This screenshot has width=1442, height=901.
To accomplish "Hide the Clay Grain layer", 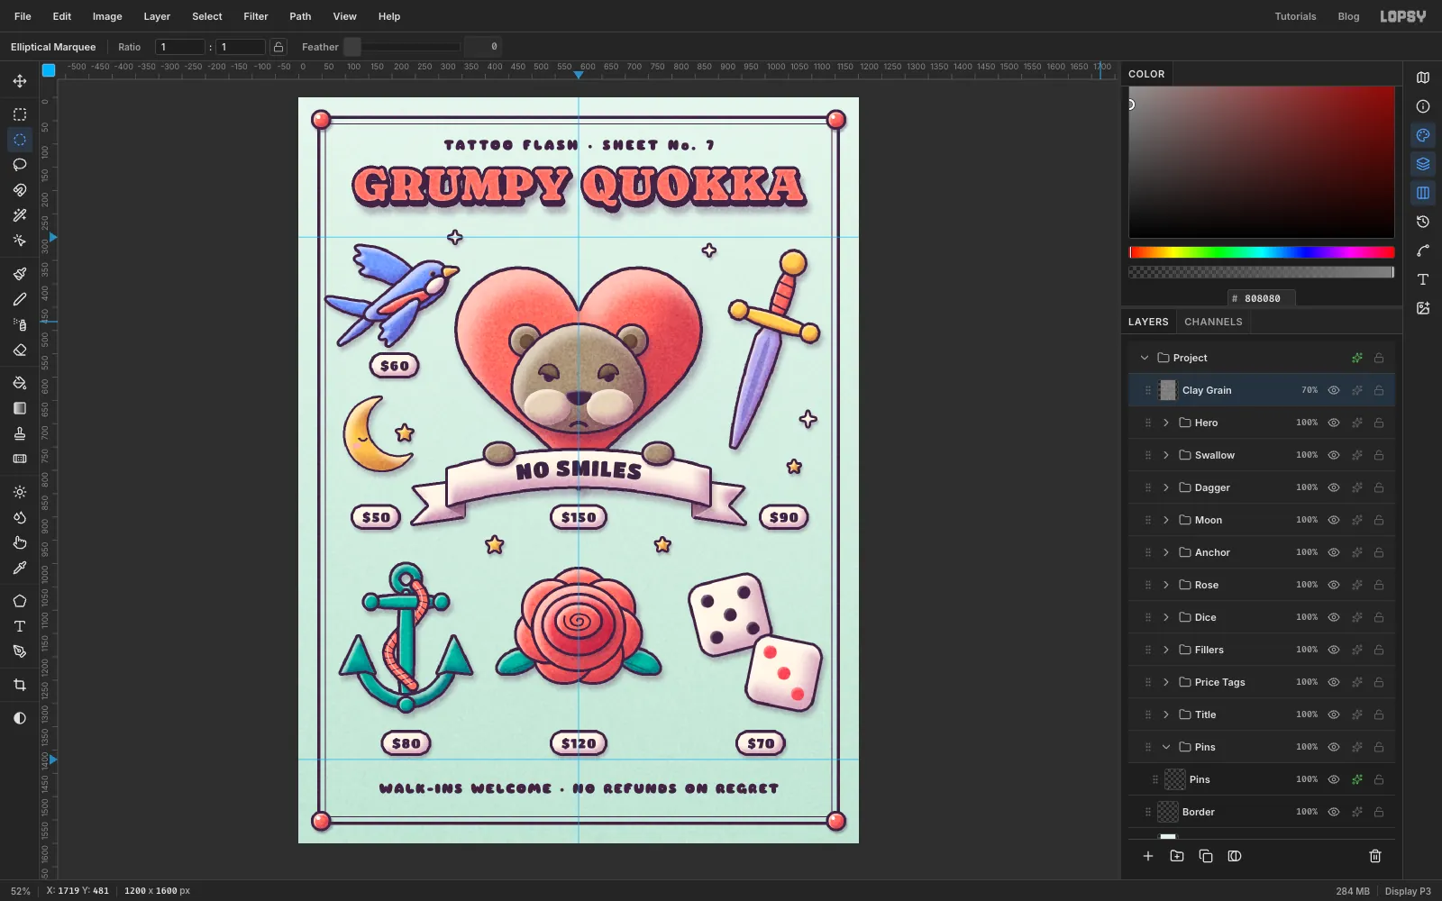I will pos(1334,390).
